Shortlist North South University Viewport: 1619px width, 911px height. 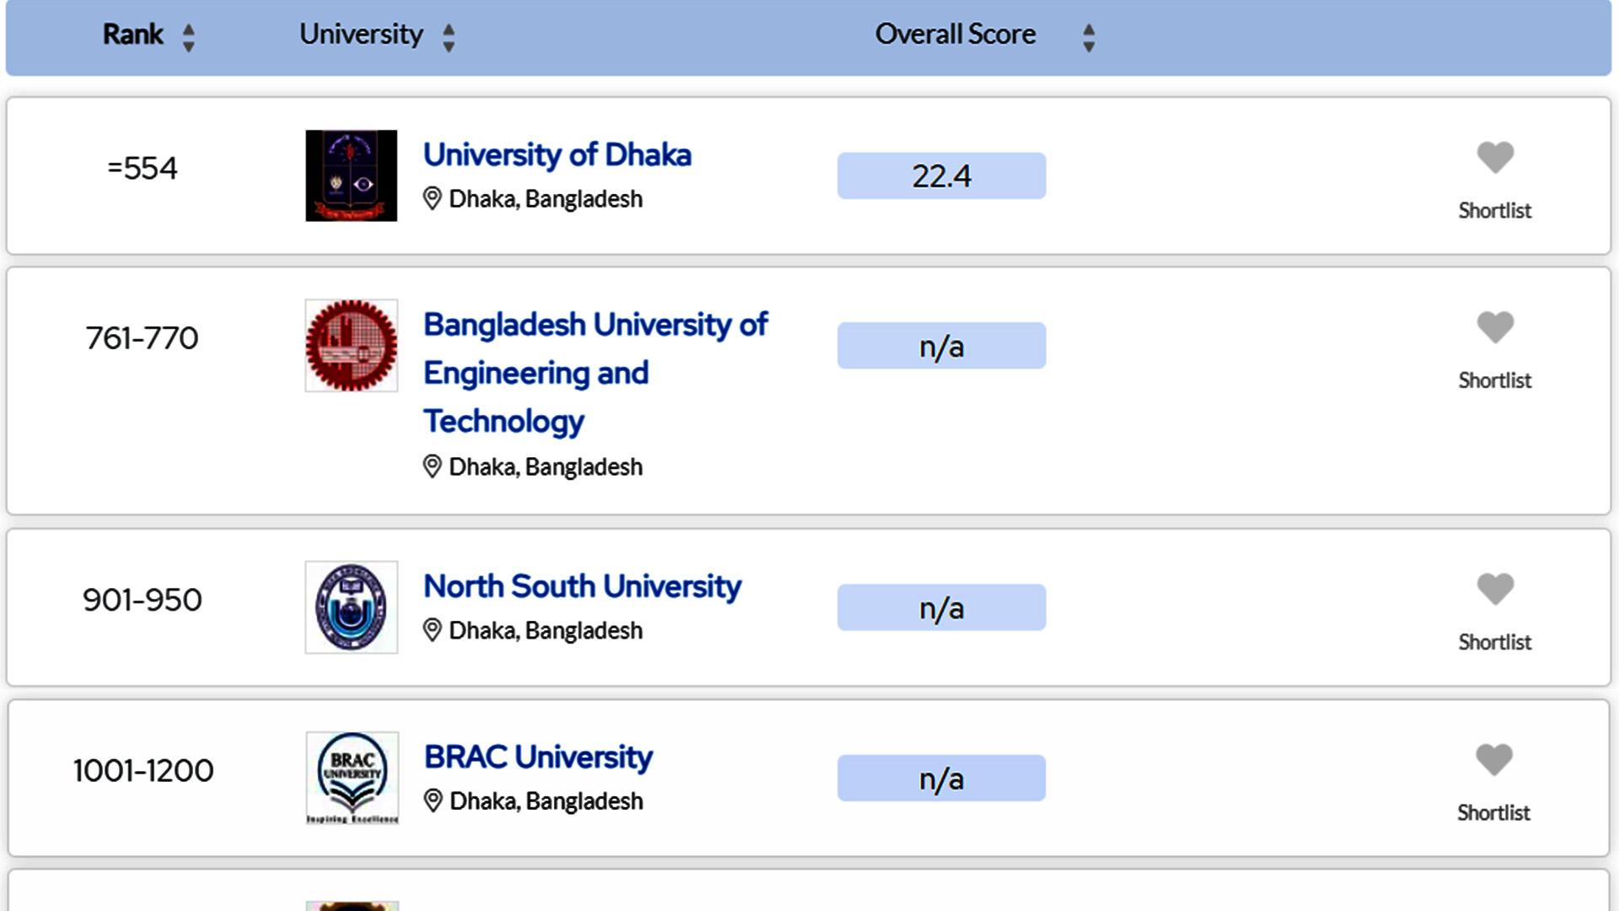tap(1493, 587)
